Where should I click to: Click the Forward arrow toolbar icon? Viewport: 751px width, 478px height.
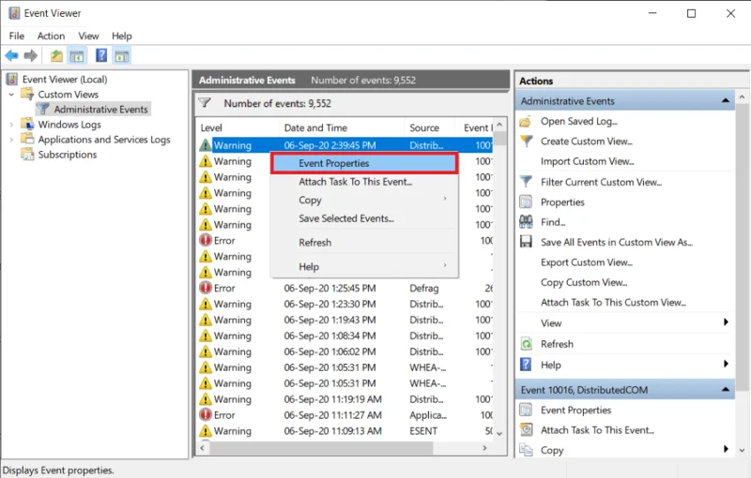pos(31,56)
